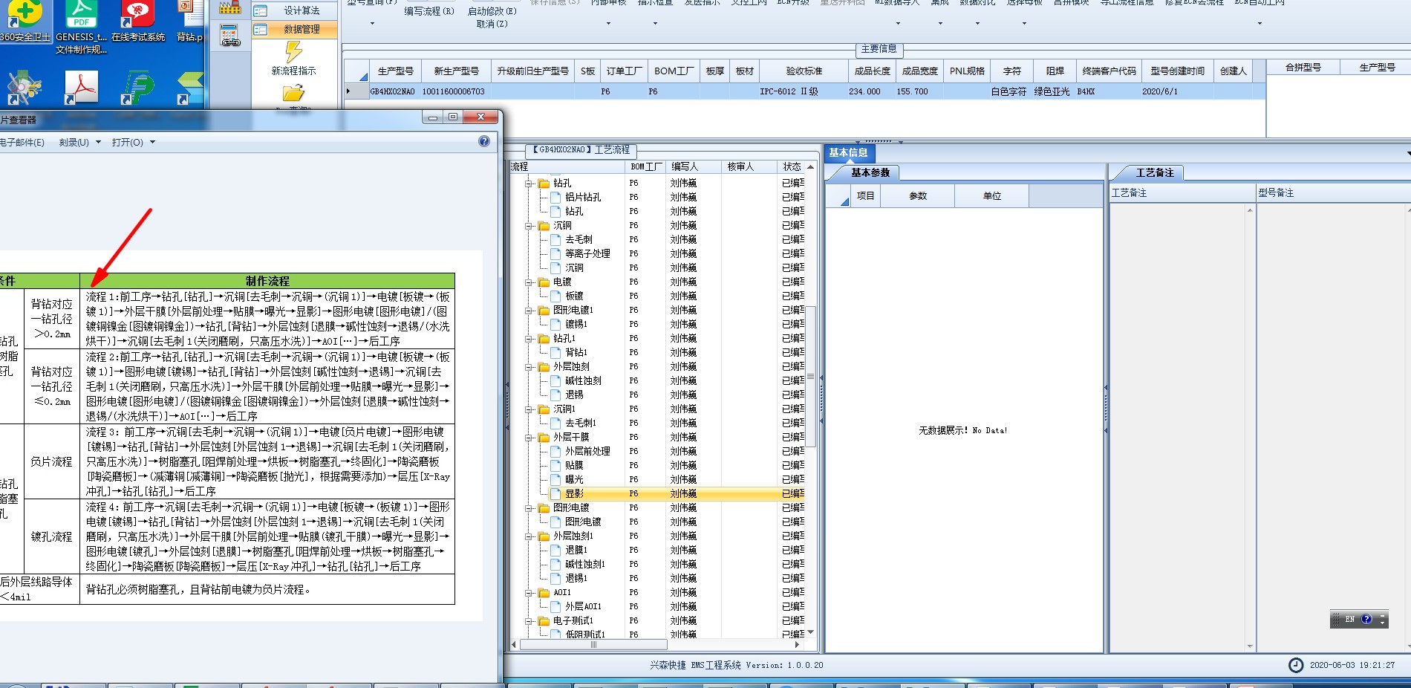The image size is (1411, 688).
Task: Select the 曝光 process item
Action: 574,479
